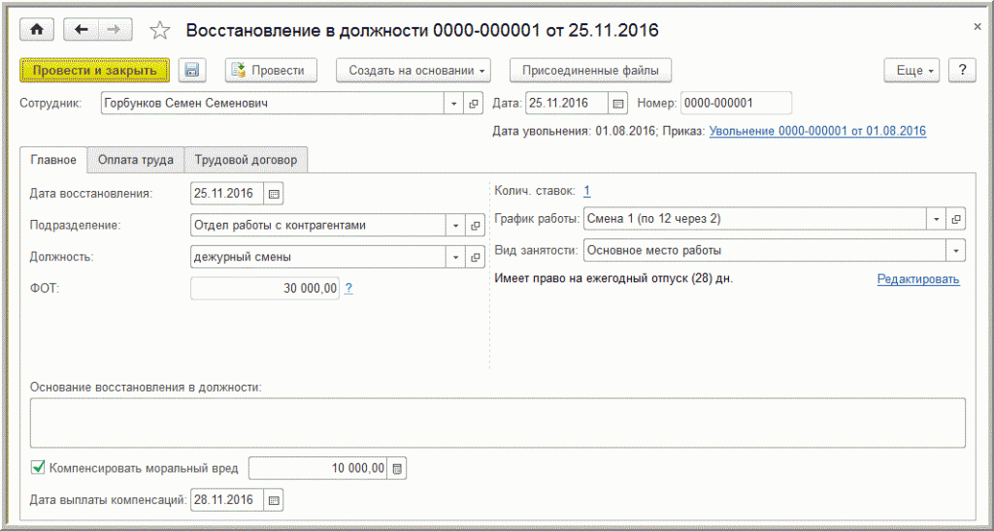Switch to the Трудовой договор tab

tap(247, 160)
